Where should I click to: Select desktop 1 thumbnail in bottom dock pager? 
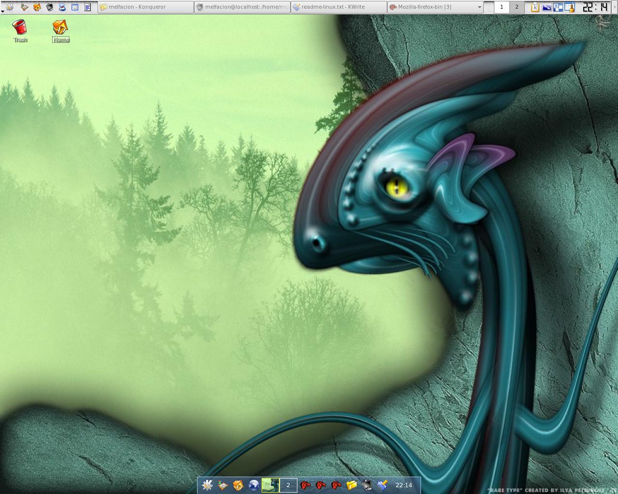(270, 485)
